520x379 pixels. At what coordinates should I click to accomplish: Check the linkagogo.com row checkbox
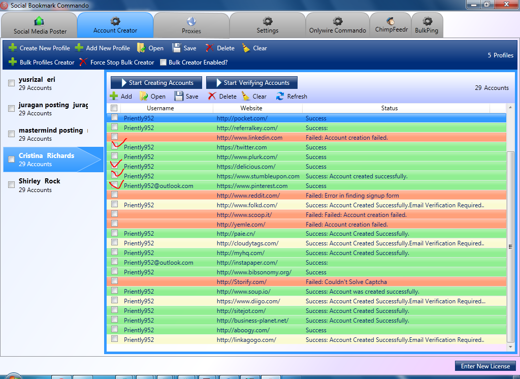(115, 338)
